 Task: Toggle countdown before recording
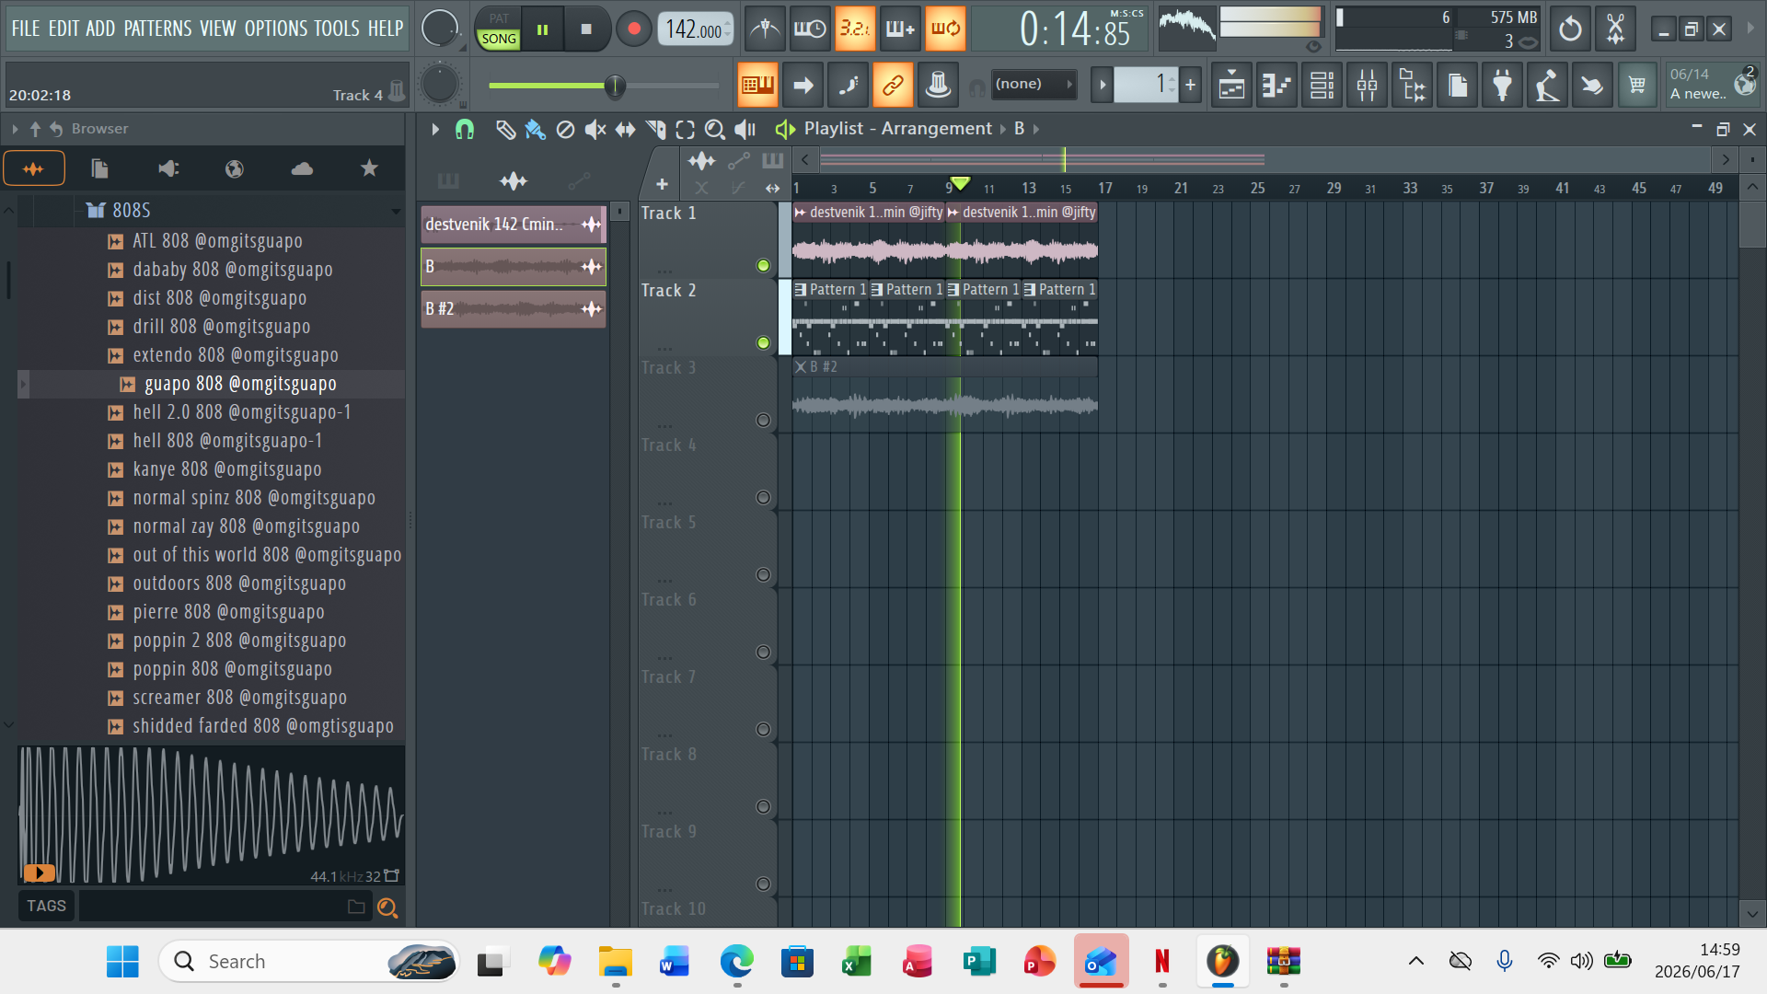854,29
